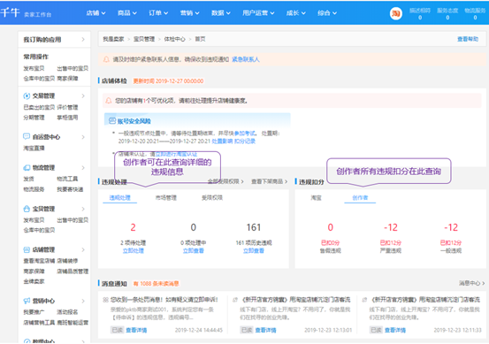
Task: Click 立即查看 under 0 项处理中
Action: [194, 250]
